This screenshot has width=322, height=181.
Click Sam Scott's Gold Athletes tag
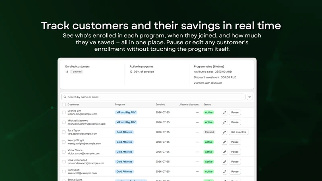pos(124,172)
